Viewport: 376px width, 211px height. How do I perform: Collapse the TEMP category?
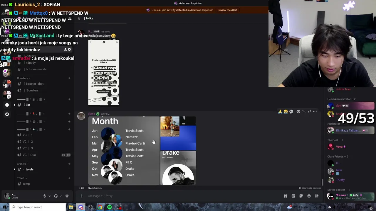pos(22,178)
